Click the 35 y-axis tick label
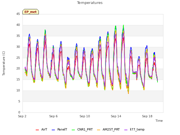The width and height of the screenshot is (180, 135). [x=18, y=36]
